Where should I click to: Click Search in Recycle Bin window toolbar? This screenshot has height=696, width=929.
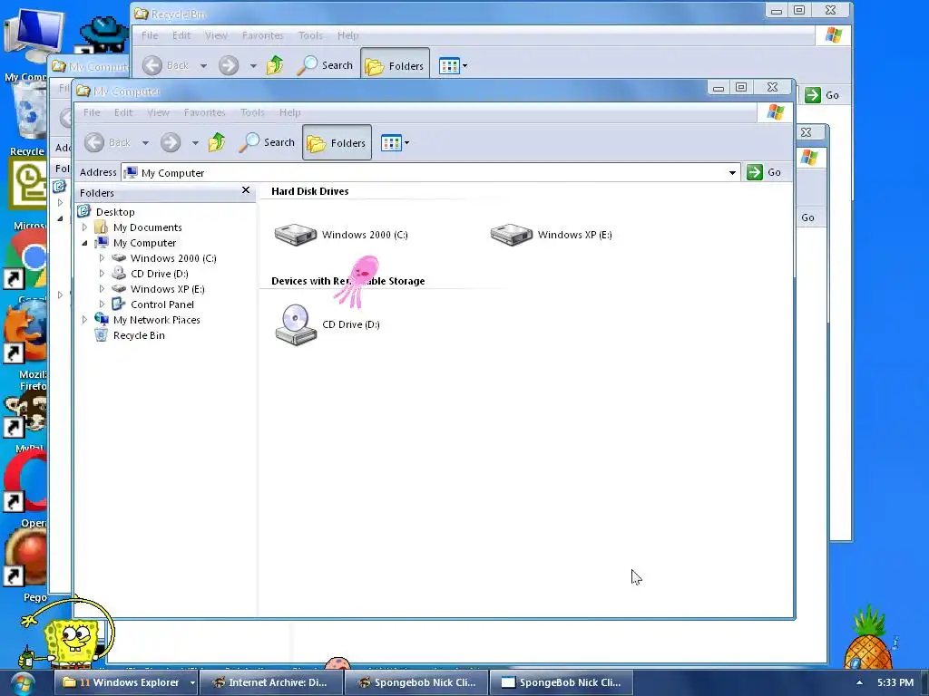(326, 65)
